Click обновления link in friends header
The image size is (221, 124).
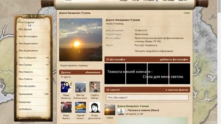(93, 72)
